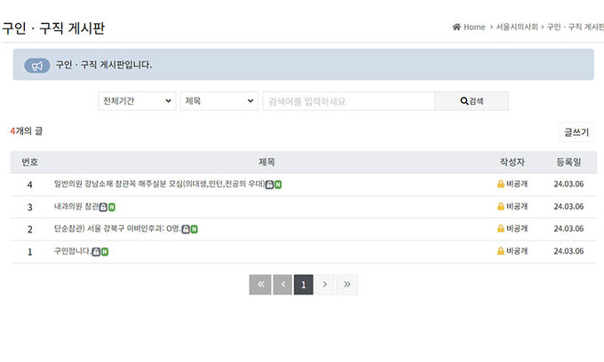Click the green N badge on post 2

pyautogui.click(x=194, y=229)
